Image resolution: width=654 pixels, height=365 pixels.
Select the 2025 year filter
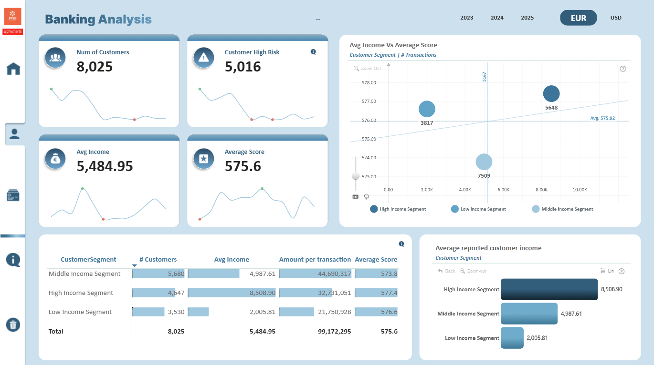click(x=527, y=18)
